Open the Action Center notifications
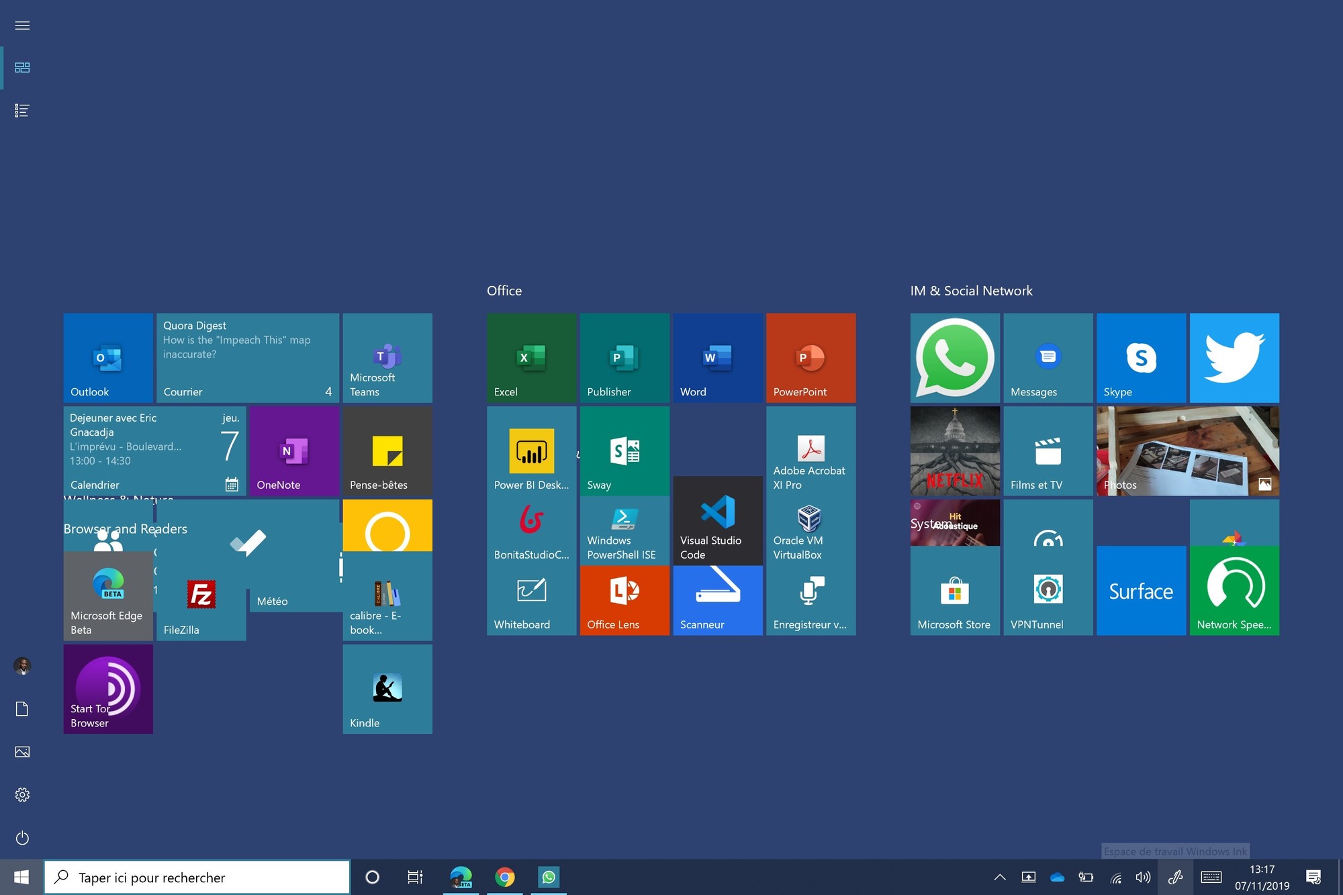1343x895 pixels. pyautogui.click(x=1313, y=877)
